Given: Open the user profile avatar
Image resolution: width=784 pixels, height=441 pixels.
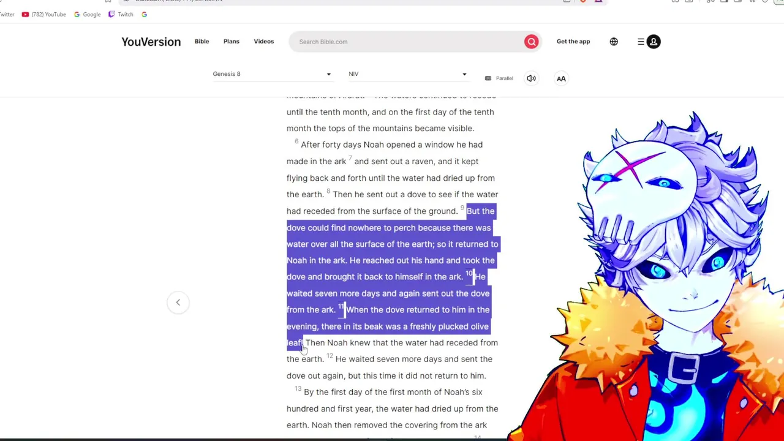Looking at the screenshot, I should coord(654,42).
